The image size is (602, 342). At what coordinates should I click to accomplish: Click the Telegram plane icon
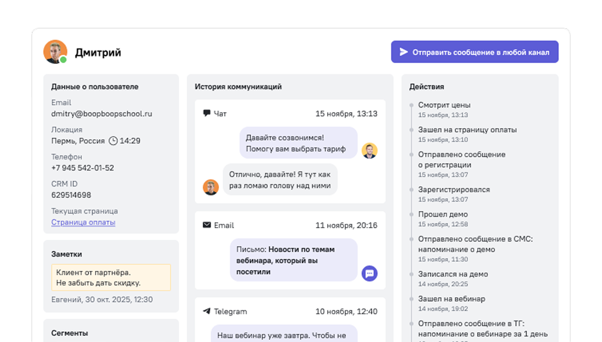coord(207,311)
